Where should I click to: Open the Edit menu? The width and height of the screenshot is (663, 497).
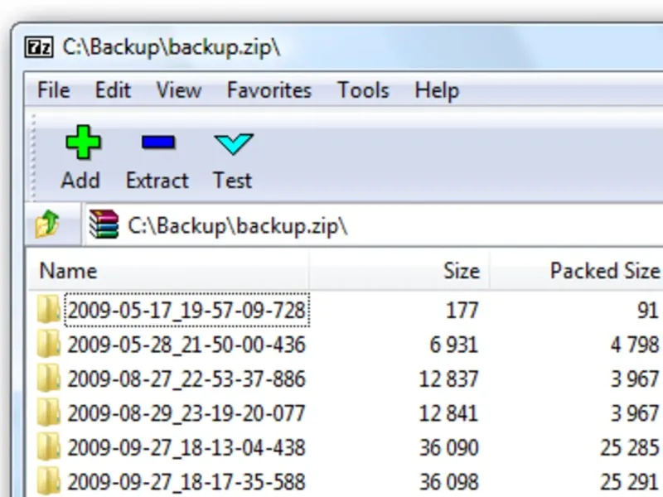click(113, 89)
